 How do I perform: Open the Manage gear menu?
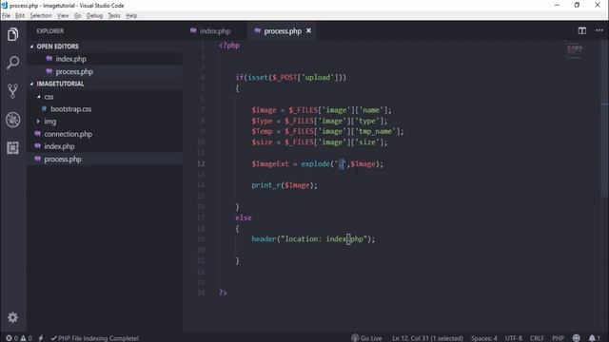[x=12, y=317]
